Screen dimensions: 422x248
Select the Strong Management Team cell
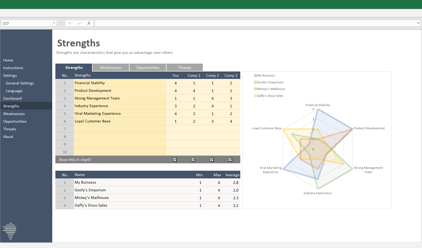tap(120, 98)
